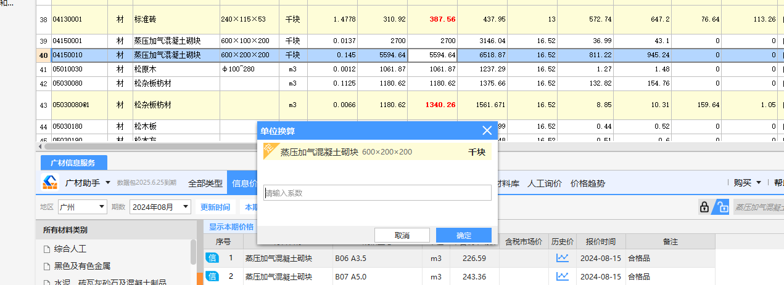
Task: Click the 备注 column header
Action: (x=670, y=241)
